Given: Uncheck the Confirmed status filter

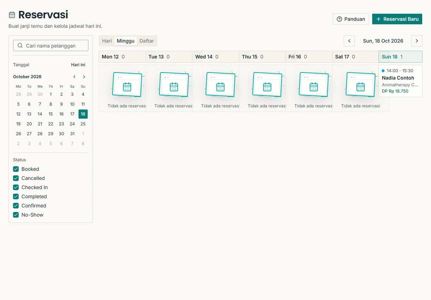Looking at the screenshot, I should click(x=16, y=206).
